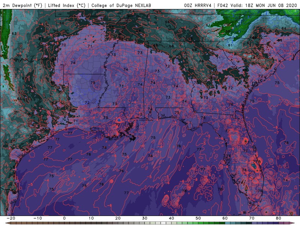
Task: Click the 50 label on the color scale
Action: tap(198, 218)
